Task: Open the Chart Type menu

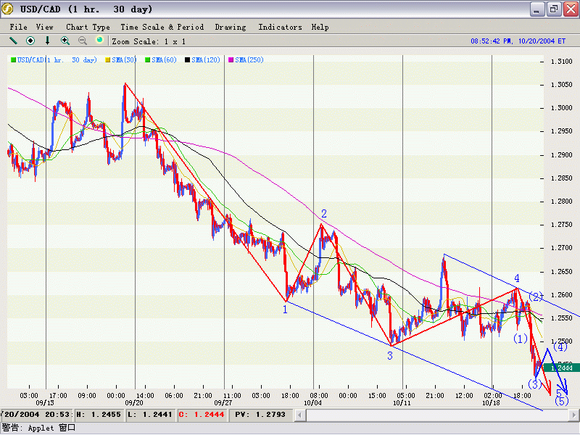Action: [x=88, y=27]
